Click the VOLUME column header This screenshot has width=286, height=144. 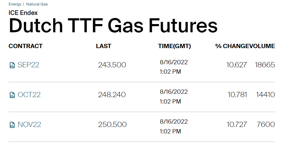[262, 46]
